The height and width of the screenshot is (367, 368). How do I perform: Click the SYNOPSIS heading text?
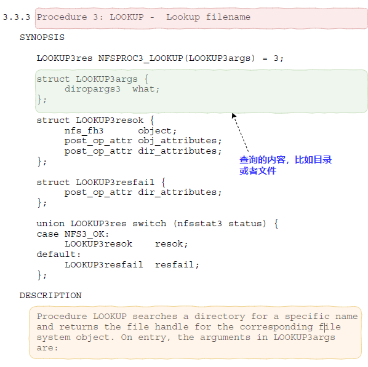(42, 37)
